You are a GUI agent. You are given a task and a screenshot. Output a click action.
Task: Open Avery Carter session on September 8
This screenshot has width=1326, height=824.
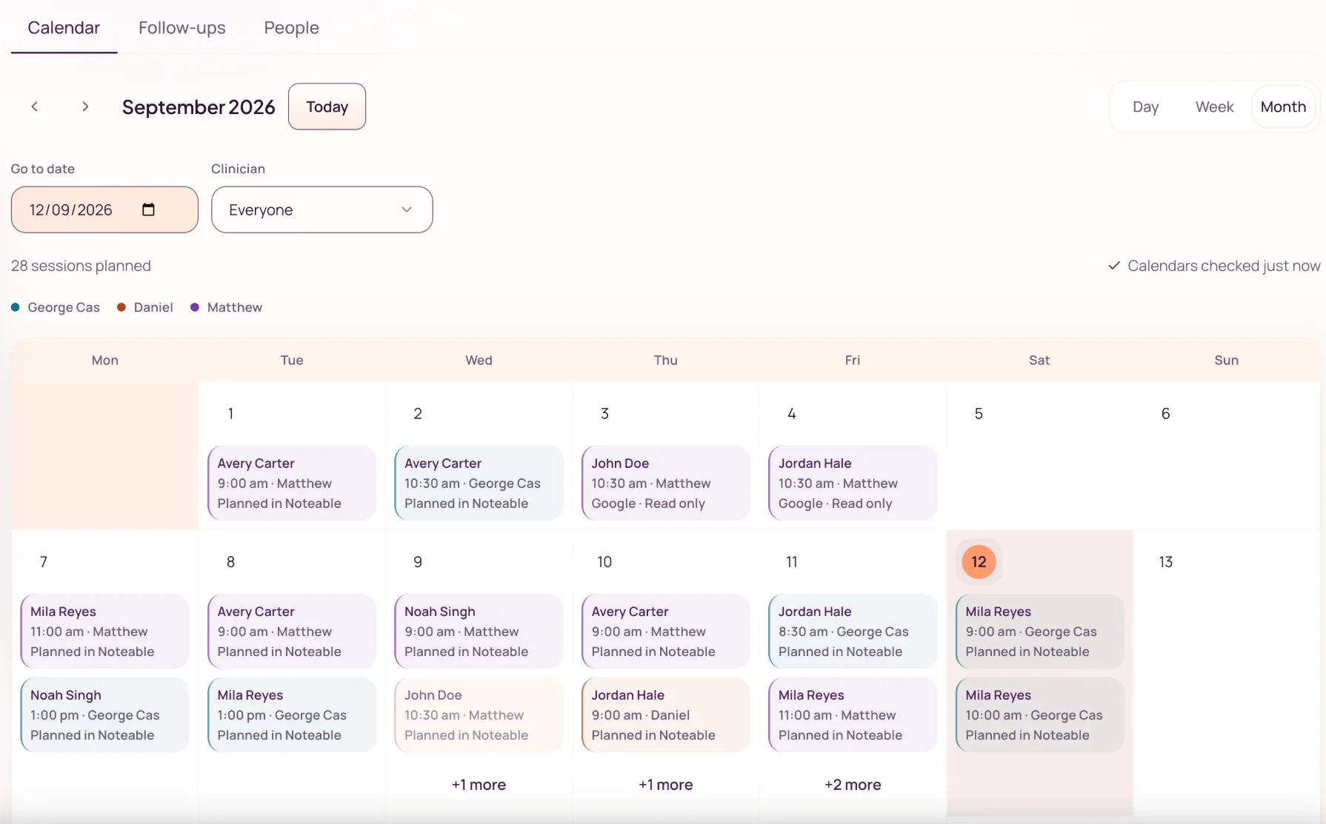click(x=292, y=632)
